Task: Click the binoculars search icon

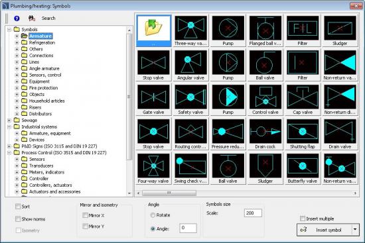Action: point(32,18)
